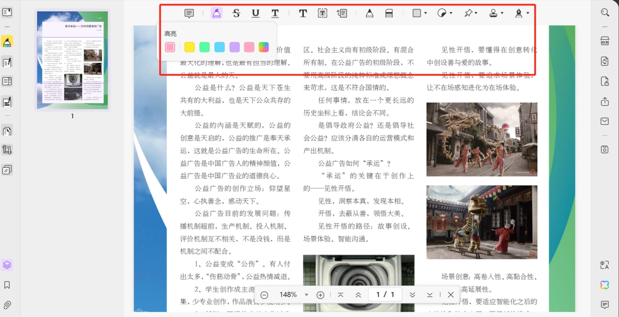Open the redact tool in sidebar

(7, 102)
